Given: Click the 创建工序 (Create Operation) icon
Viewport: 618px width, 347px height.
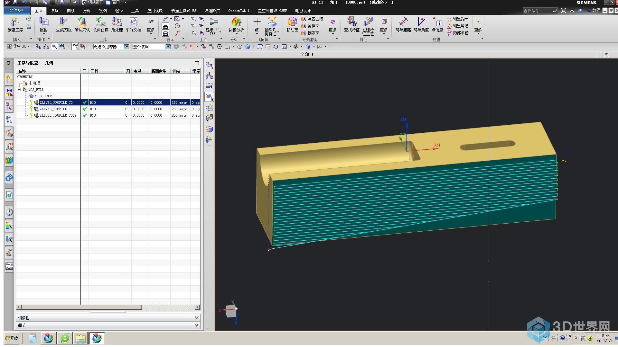Looking at the screenshot, I should pyautogui.click(x=15, y=24).
